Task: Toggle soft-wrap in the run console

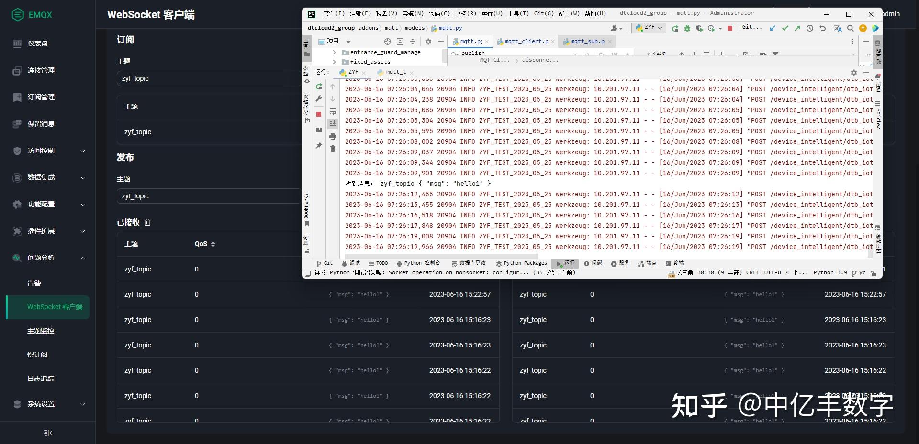Action: (x=333, y=112)
